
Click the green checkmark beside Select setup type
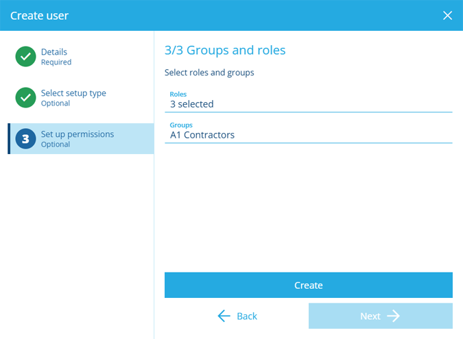(25, 97)
